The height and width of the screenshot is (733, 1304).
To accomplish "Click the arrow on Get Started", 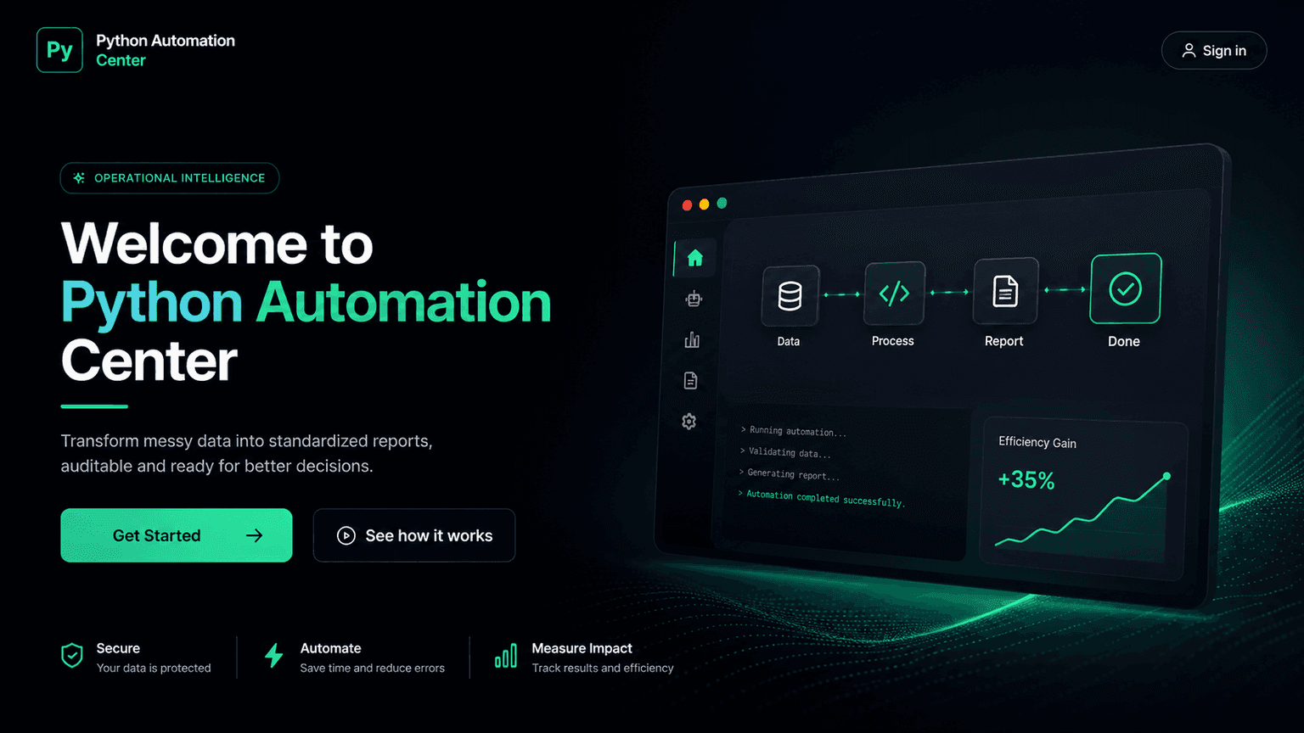I will (254, 535).
